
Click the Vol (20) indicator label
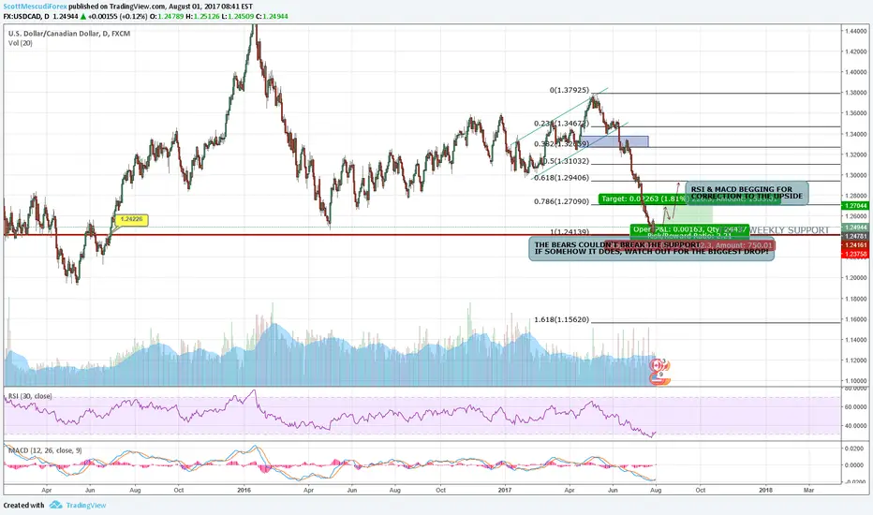click(20, 43)
